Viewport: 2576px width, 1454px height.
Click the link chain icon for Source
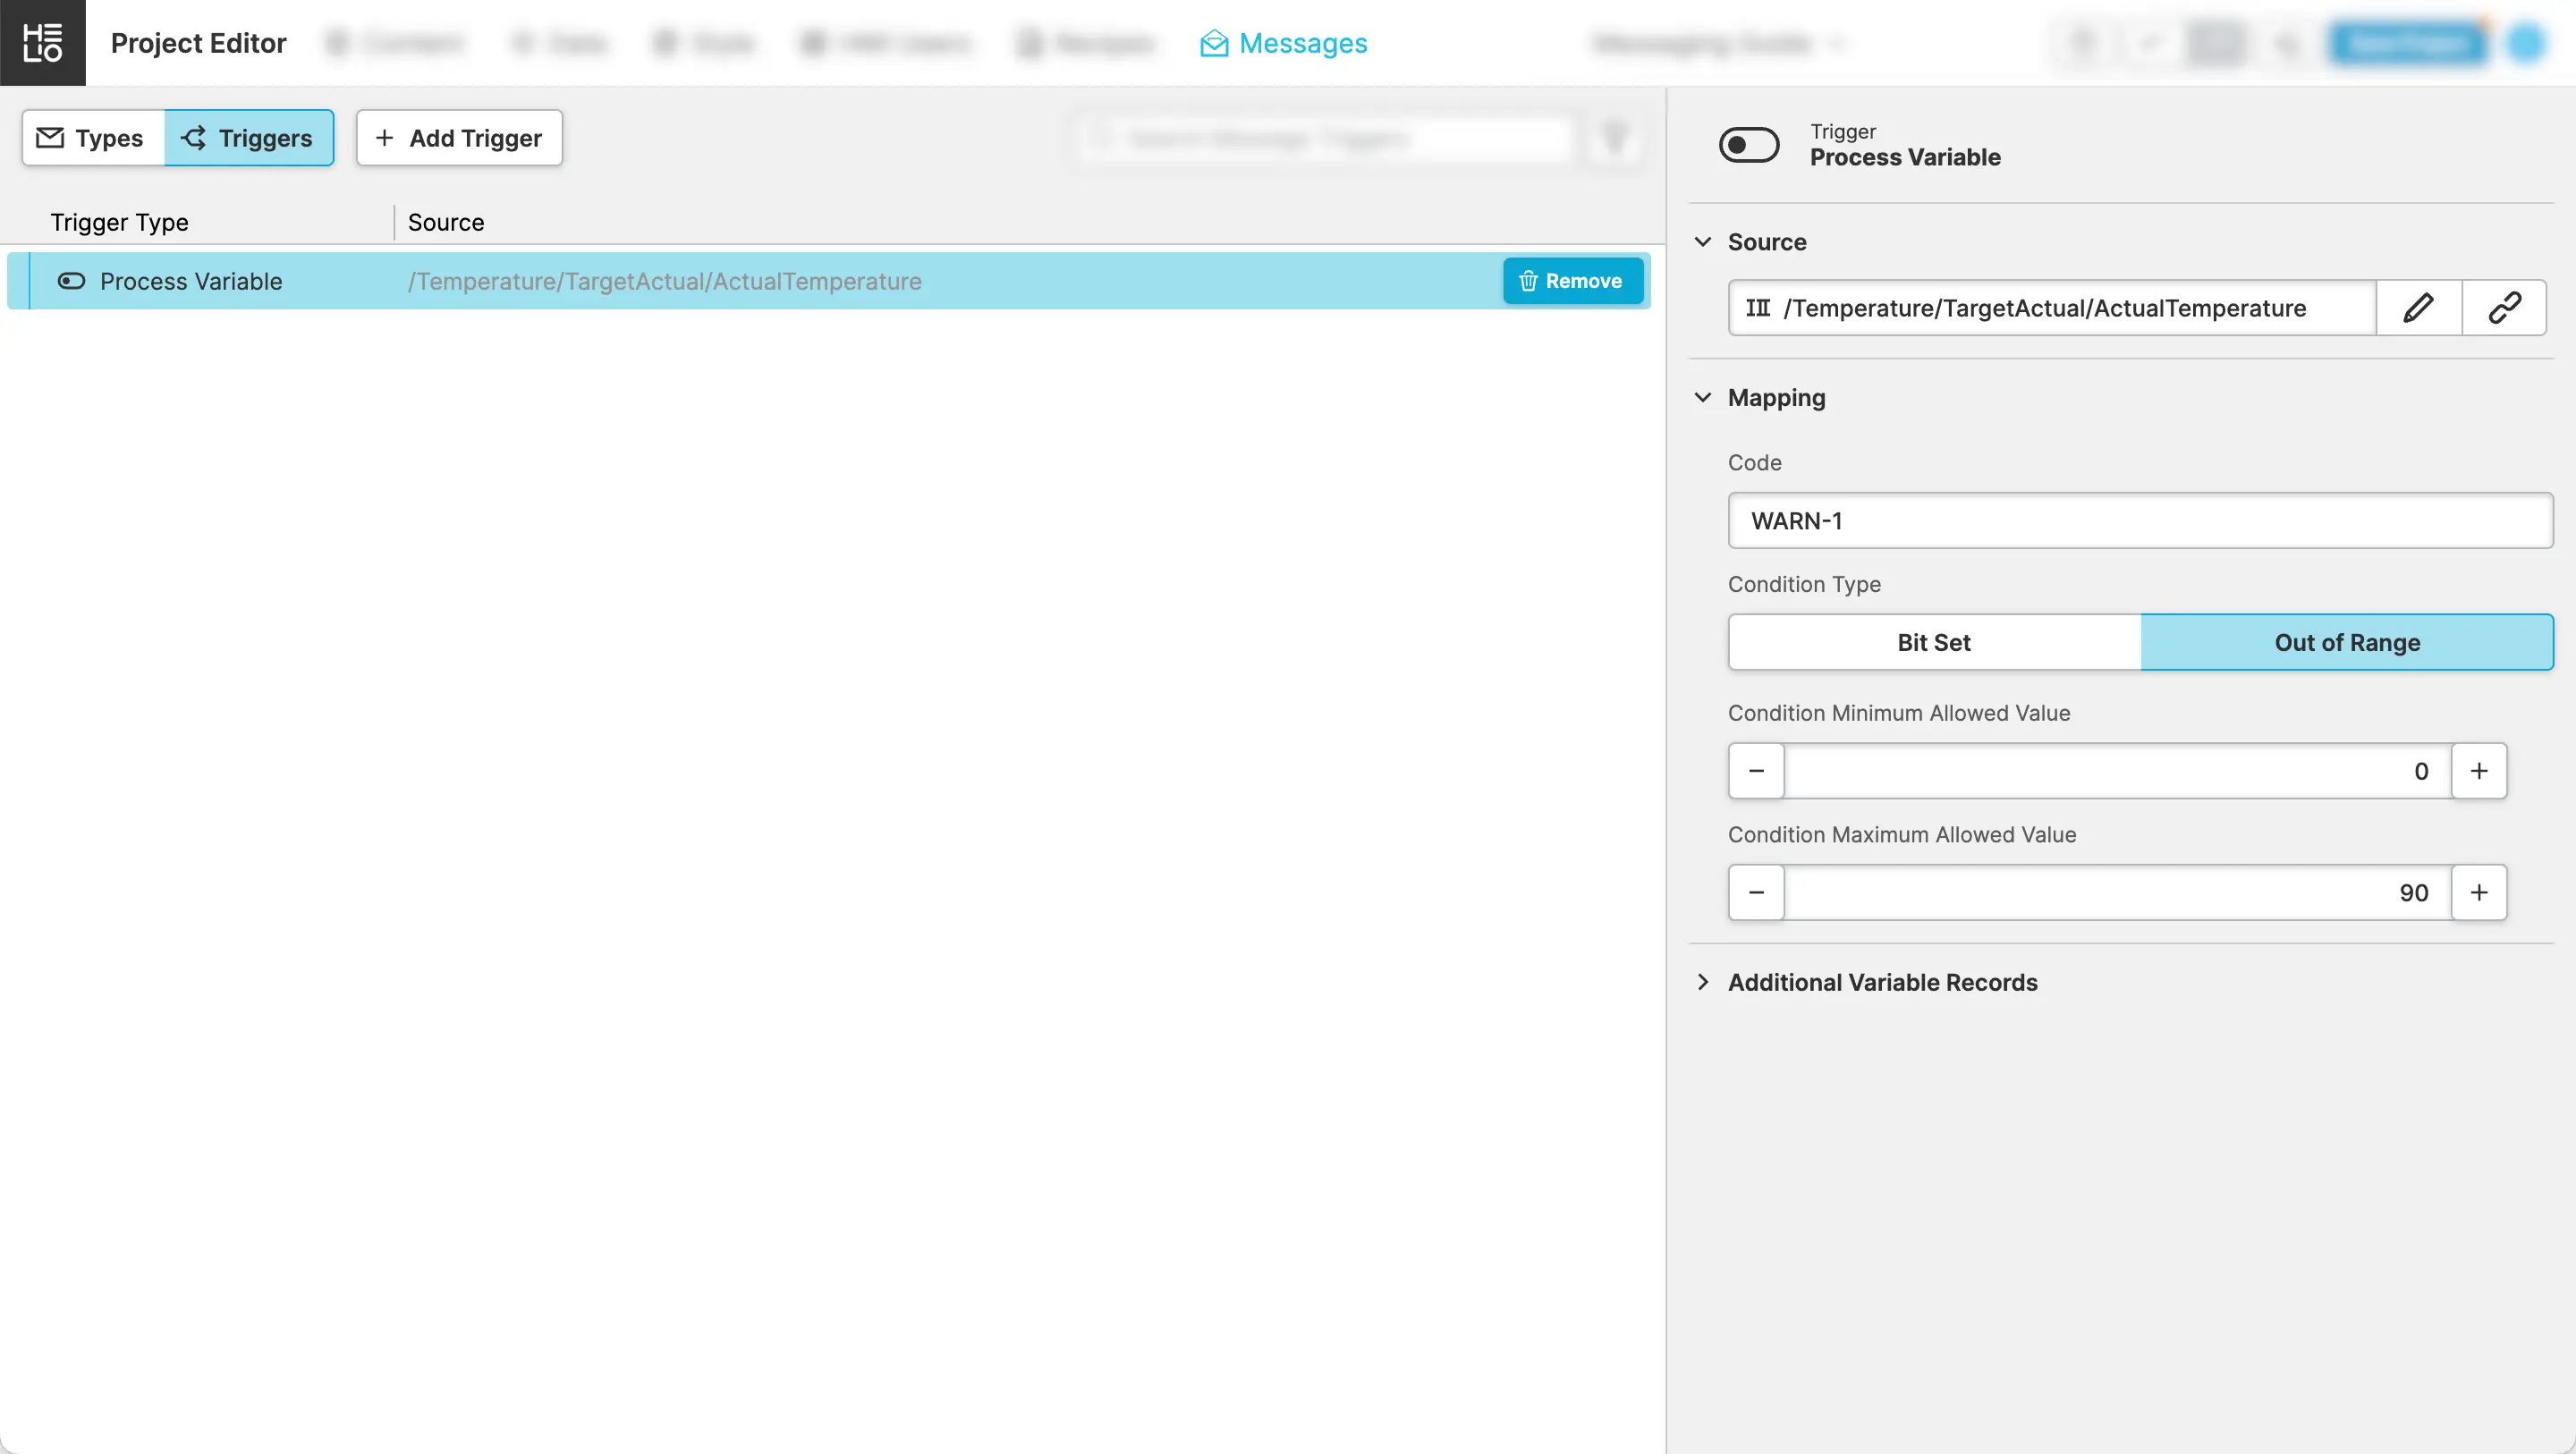pos(2504,308)
